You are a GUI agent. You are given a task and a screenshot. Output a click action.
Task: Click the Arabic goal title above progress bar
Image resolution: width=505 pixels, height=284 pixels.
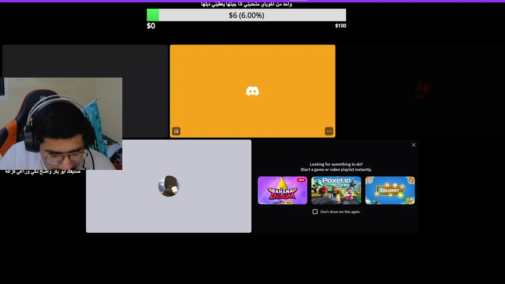247,4
